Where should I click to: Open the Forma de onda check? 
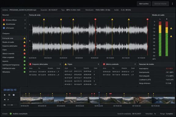point(14,38)
